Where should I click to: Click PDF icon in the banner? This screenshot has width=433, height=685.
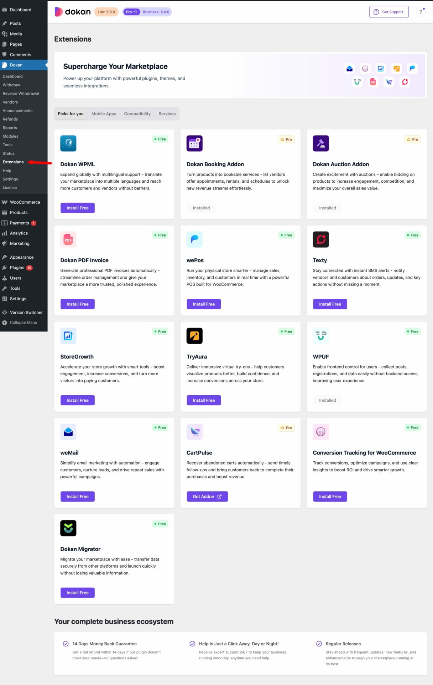373,82
